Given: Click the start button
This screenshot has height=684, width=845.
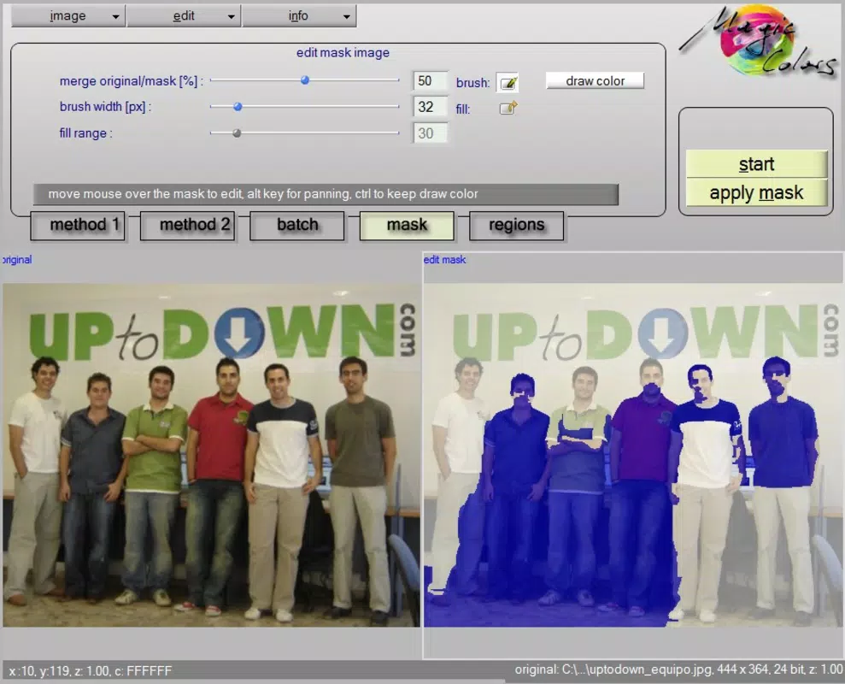Looking at the screenshot, I should tap(756, 164).
